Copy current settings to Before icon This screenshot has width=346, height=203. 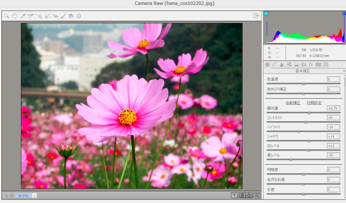point(250,195)
